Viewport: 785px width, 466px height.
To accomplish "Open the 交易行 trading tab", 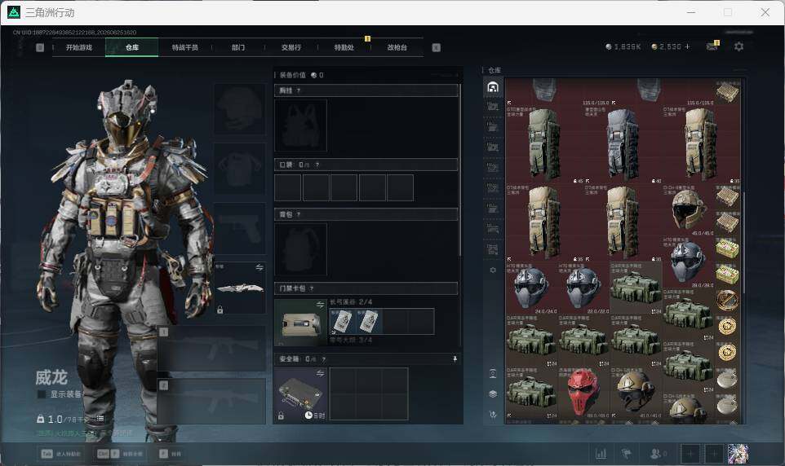I will click(291, 47).
